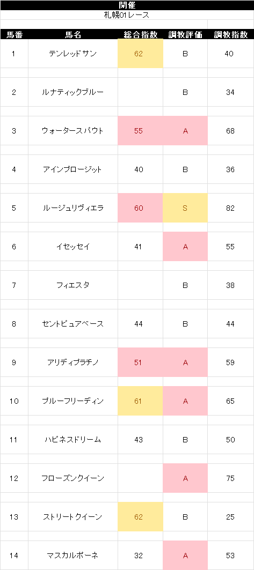Click the 調教指数 column header

click(231, 34)
